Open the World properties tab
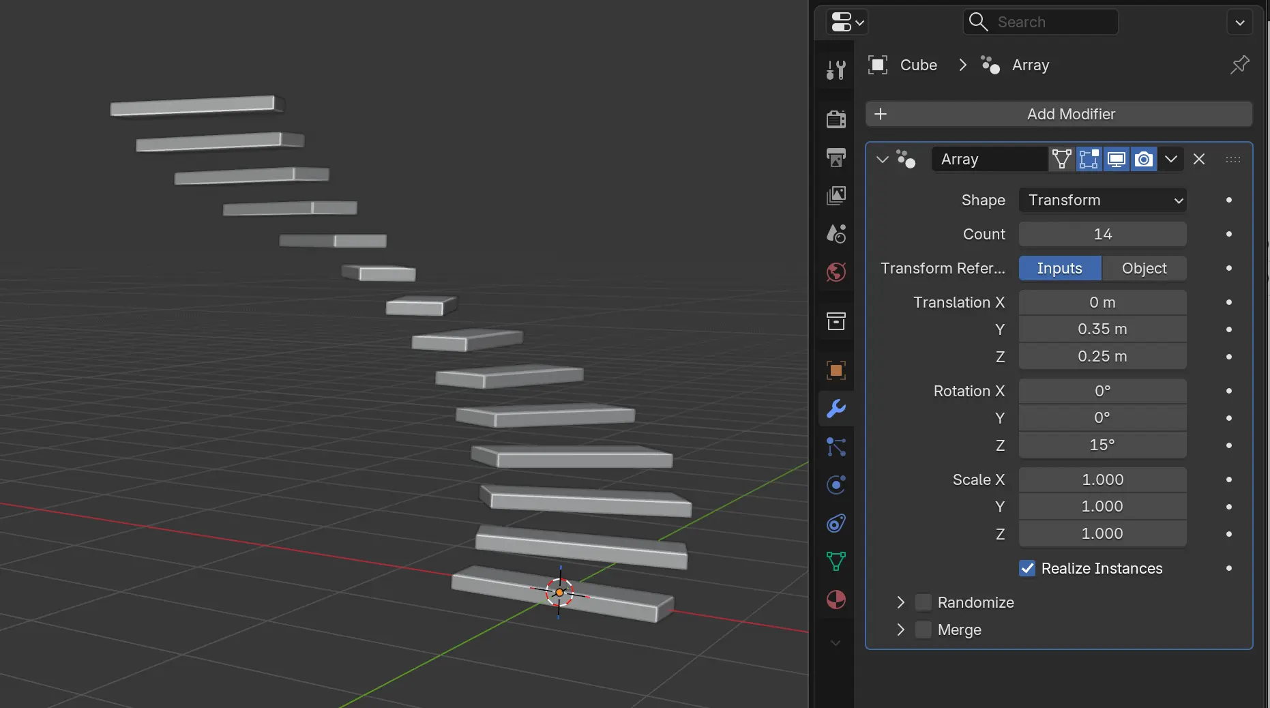Viewport: 1270px width, 708px height. coord(836,272)
